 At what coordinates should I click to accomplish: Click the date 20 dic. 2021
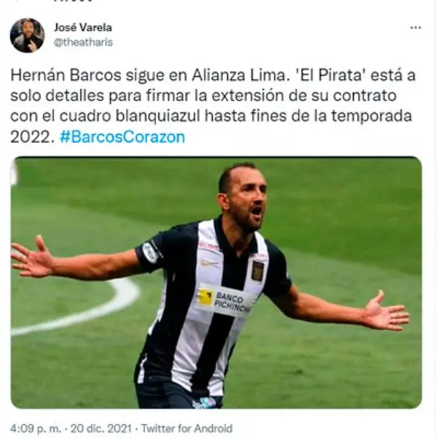point(101,428)
